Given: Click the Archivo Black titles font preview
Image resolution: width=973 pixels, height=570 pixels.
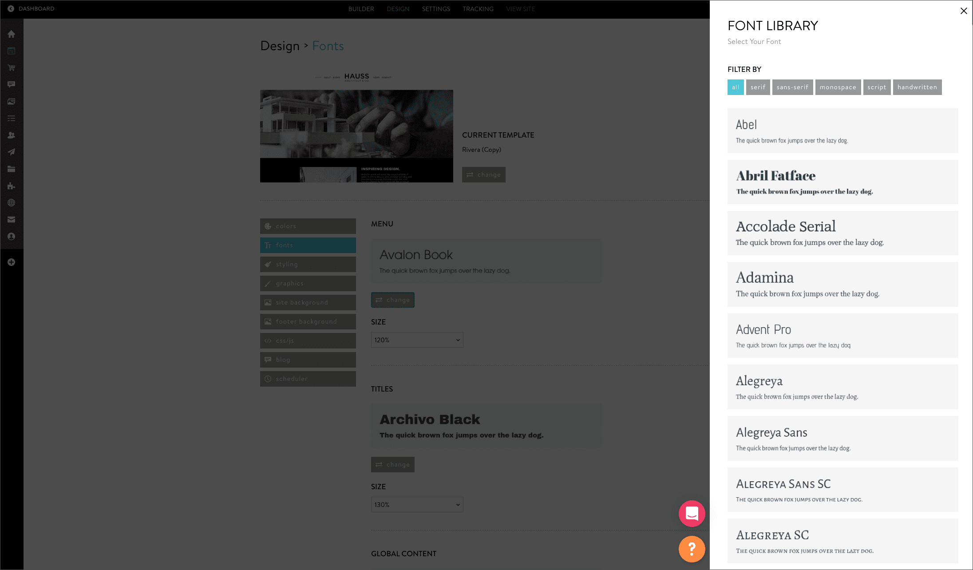Looking at the screenshot, I should pos(486,426).
